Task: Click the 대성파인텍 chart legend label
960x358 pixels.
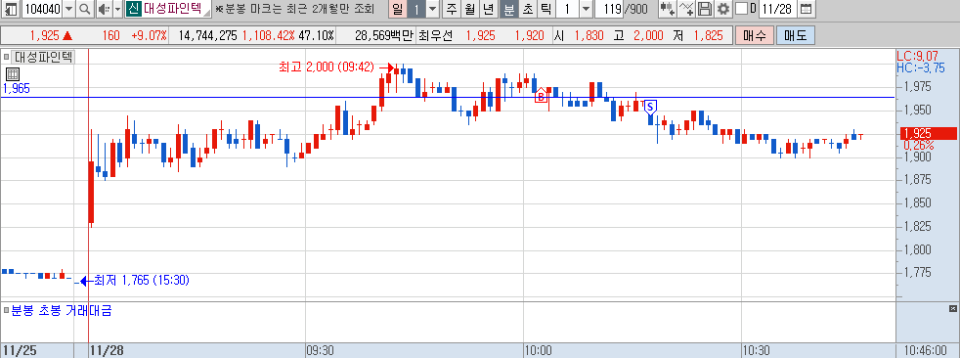Action: (43, 57)
